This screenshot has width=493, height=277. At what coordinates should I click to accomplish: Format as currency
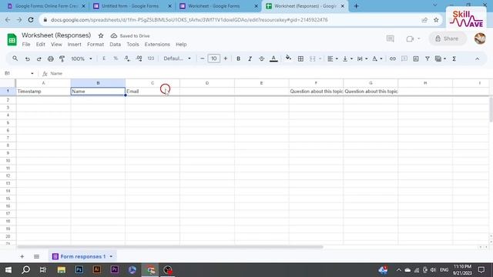coord(104,58)
